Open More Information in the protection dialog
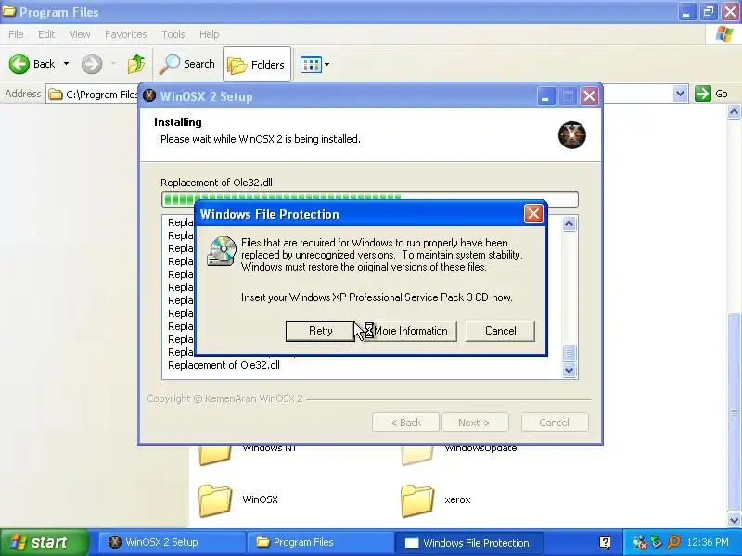Image resolution: width=742 pixels, height=556 pixels. click(410, 331)
